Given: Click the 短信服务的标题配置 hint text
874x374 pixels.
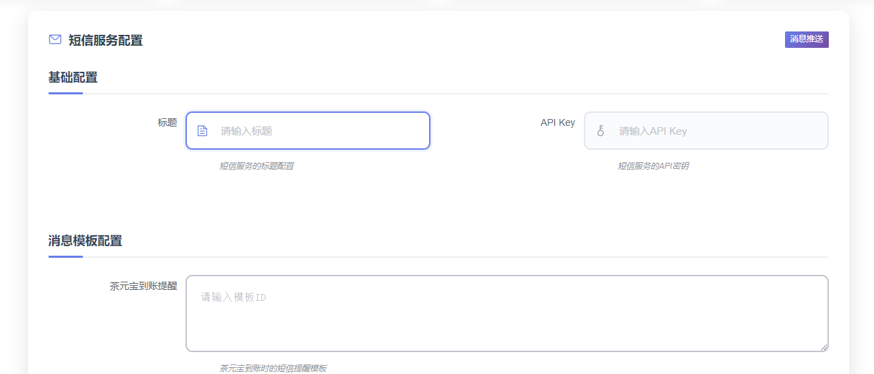Looking at the screenshot, I should point(256,165).
